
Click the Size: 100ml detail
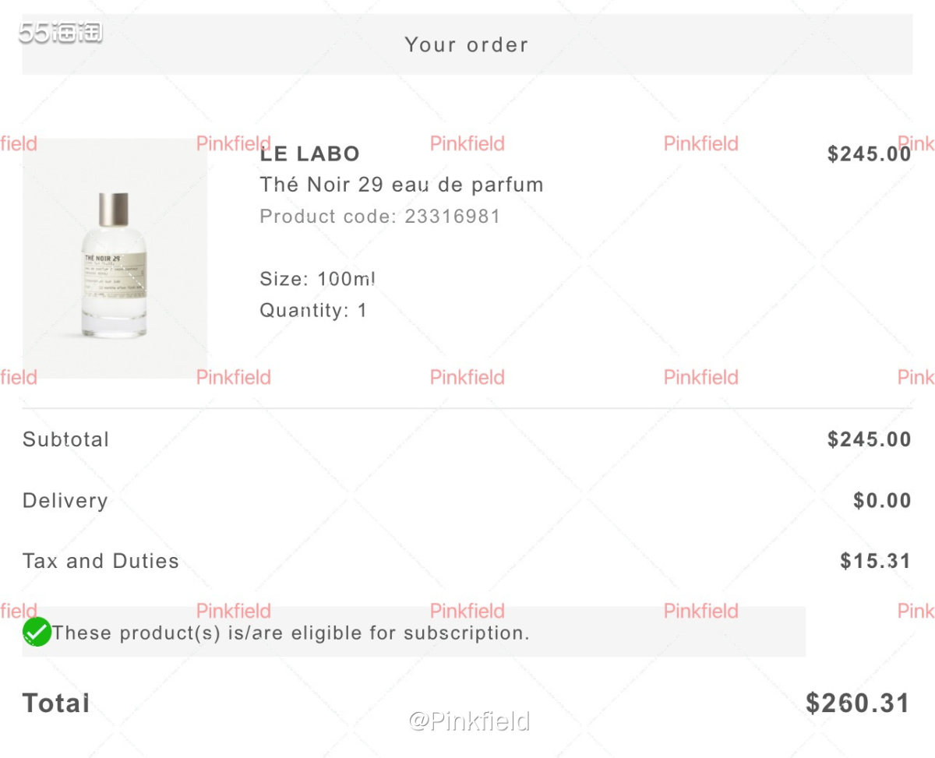click(318, 279)
